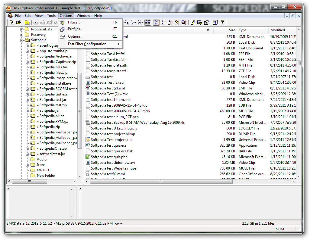The width and height of the screenshot is (310, 240).
Task: Sort files by type icon
Action: tap(177, 23)
